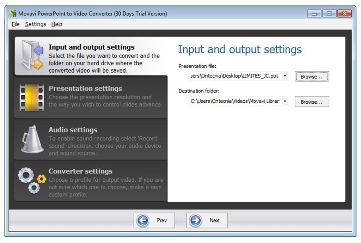Open the Settings menu
Screen dimensions: 361x243
tap(35, 24)
